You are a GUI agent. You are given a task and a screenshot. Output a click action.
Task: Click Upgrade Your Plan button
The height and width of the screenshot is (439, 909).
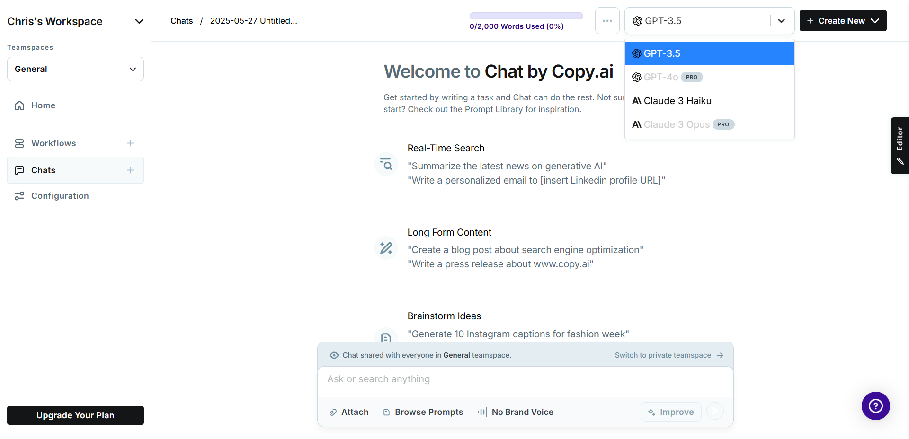(75, 415)
